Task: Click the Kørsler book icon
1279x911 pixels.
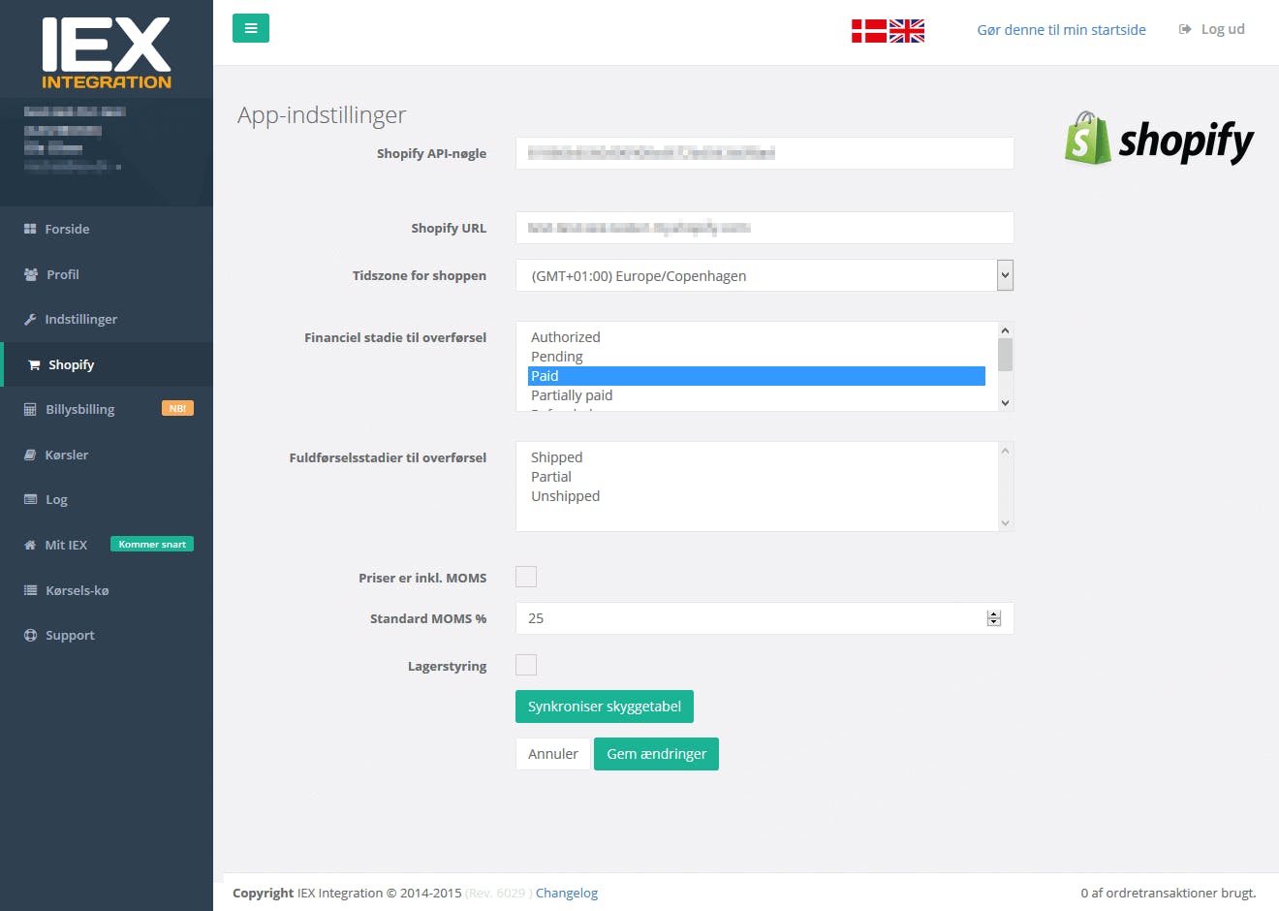Action: click(x=30, y=455)
